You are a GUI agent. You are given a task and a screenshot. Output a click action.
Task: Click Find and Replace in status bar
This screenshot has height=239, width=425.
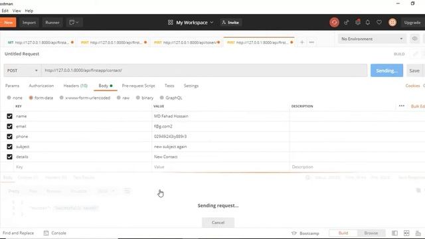(18, 233)
